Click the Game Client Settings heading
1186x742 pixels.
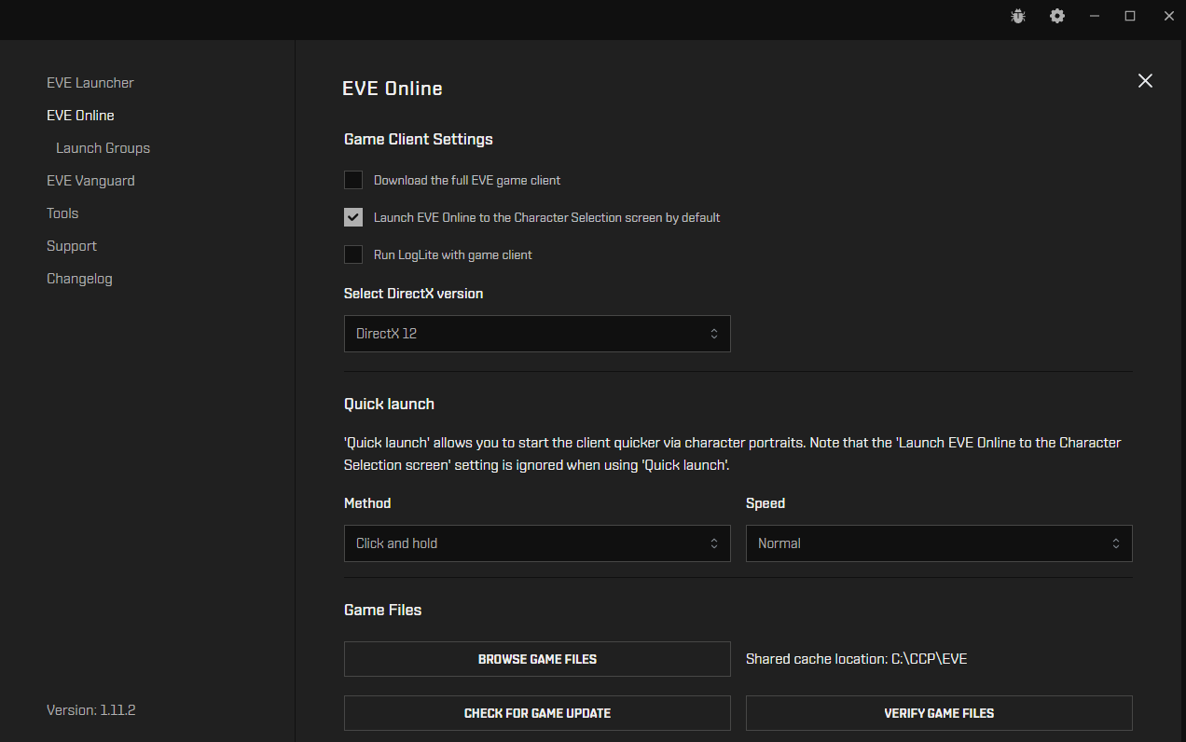click(419, 140)
